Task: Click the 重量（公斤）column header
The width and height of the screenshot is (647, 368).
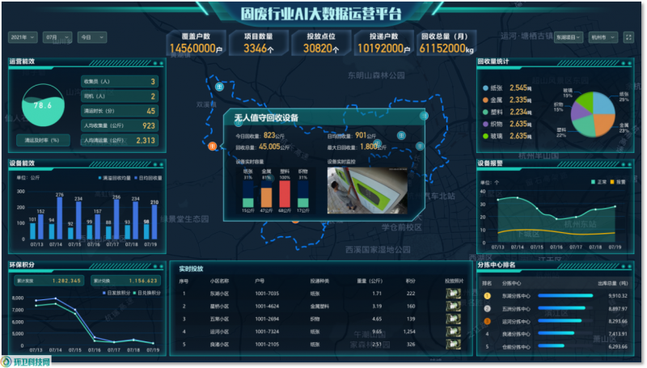Action: pyautogui.click(x=370, y=281)
